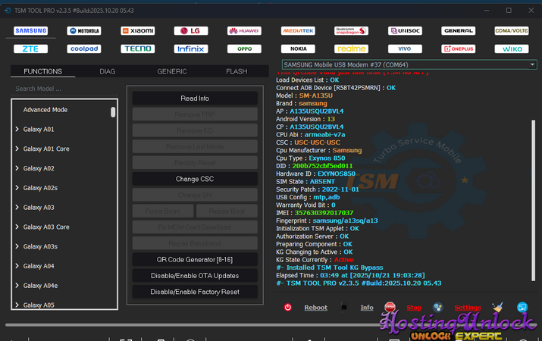Open the FLASH tab
The height and width of the screenshot is (341, 542).
pyautogui.click(x=237, y=71)
